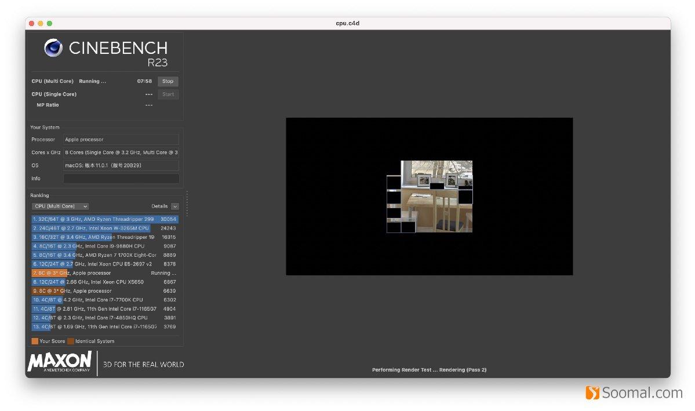Stop the CPU Multi Core test
The width and height of the screenshot is (695, 411).
coord(168,81)
